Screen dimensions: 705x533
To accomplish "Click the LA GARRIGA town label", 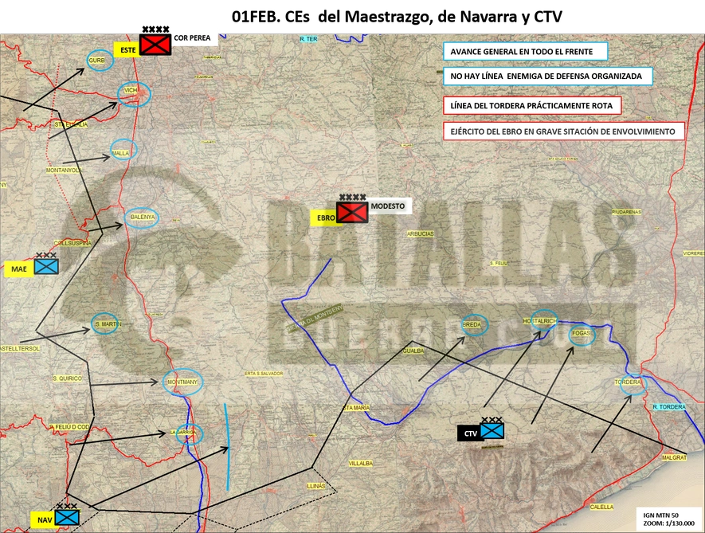I will point(183,433).
